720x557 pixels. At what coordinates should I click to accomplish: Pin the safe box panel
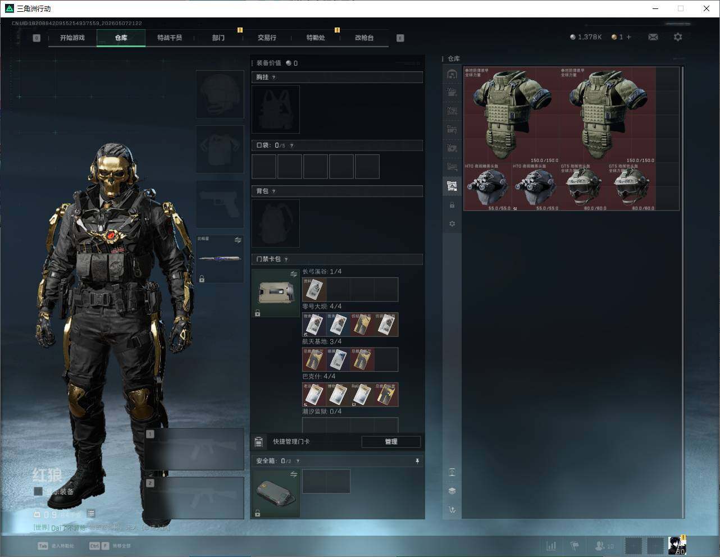(417, 461)
